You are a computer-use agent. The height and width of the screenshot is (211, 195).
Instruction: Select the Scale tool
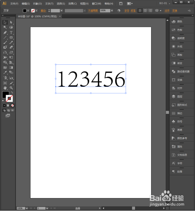tap(11, 52)
